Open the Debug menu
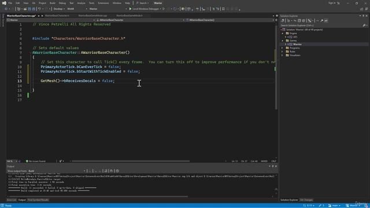Screen dimensions: 370x208 click(62, 3)
